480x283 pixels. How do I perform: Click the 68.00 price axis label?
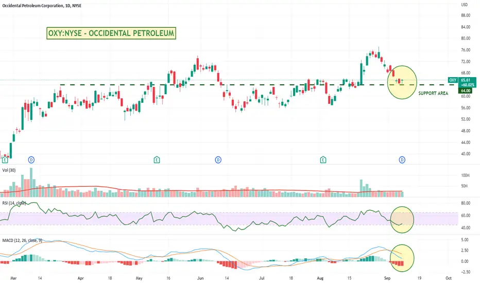click(465, 73)
